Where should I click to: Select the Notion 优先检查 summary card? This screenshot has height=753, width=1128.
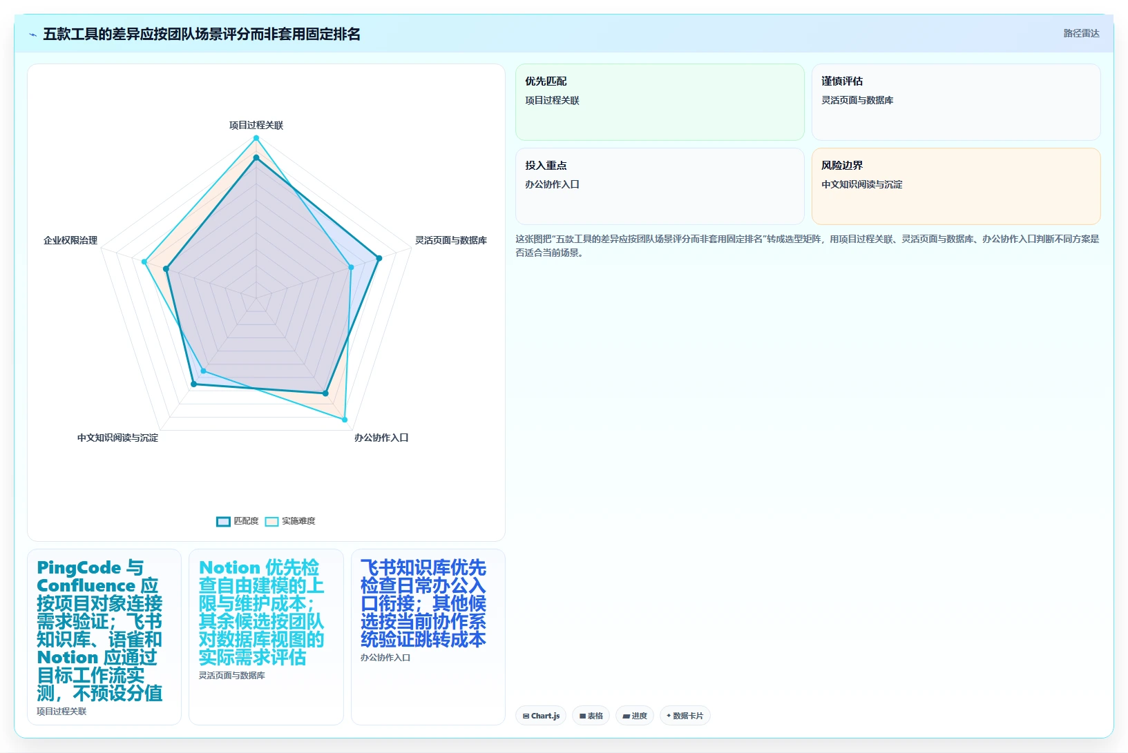(x=266, y=637)
